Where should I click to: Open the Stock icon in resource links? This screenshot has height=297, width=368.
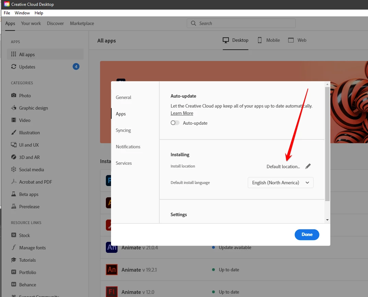(x=14, y=235)
